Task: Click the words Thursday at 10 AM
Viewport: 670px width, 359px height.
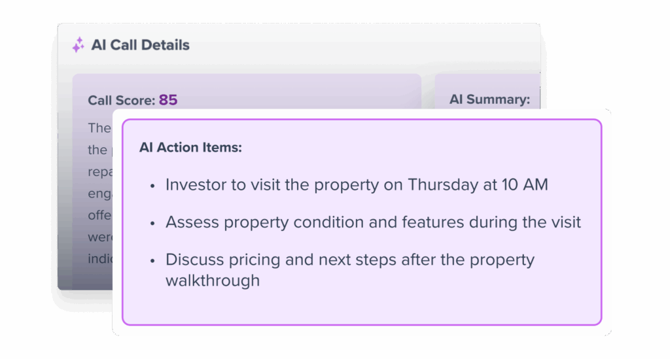Action: (x=478, y=185)
